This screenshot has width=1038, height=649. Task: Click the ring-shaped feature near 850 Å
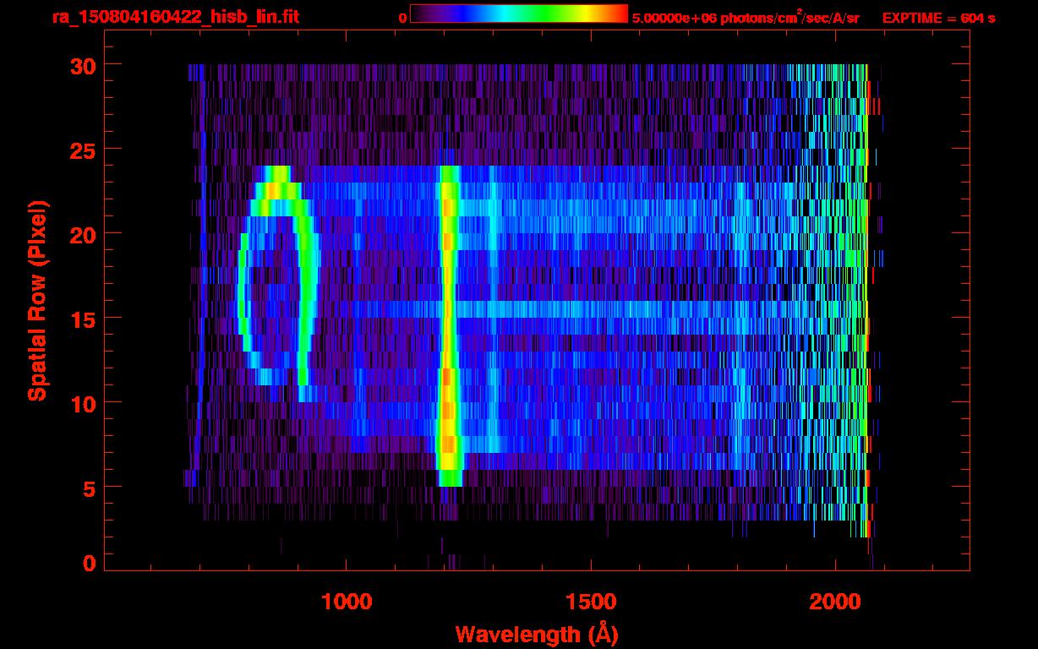tap(279, 283)
